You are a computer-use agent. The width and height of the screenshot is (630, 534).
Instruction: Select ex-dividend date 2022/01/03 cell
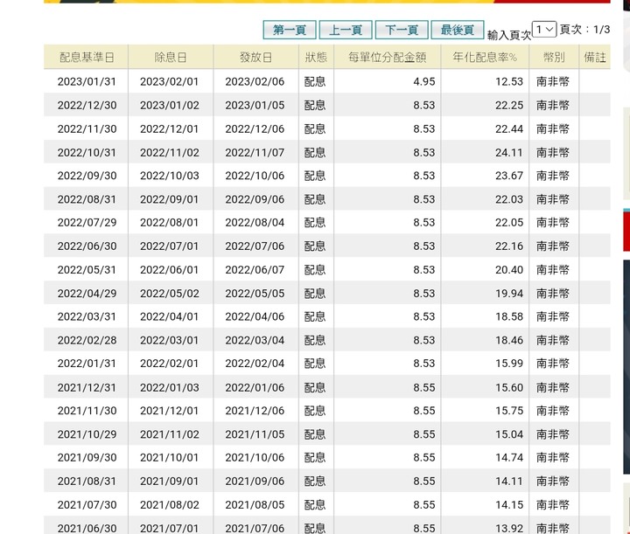(x=170, y=387)
